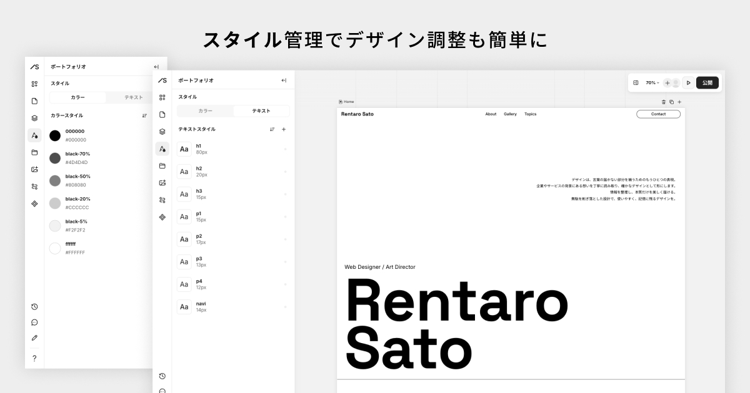This screenshot has height=393, width=750.
Task: Toggle the panel layout icon near zoom
Action: tap(636, 82)
